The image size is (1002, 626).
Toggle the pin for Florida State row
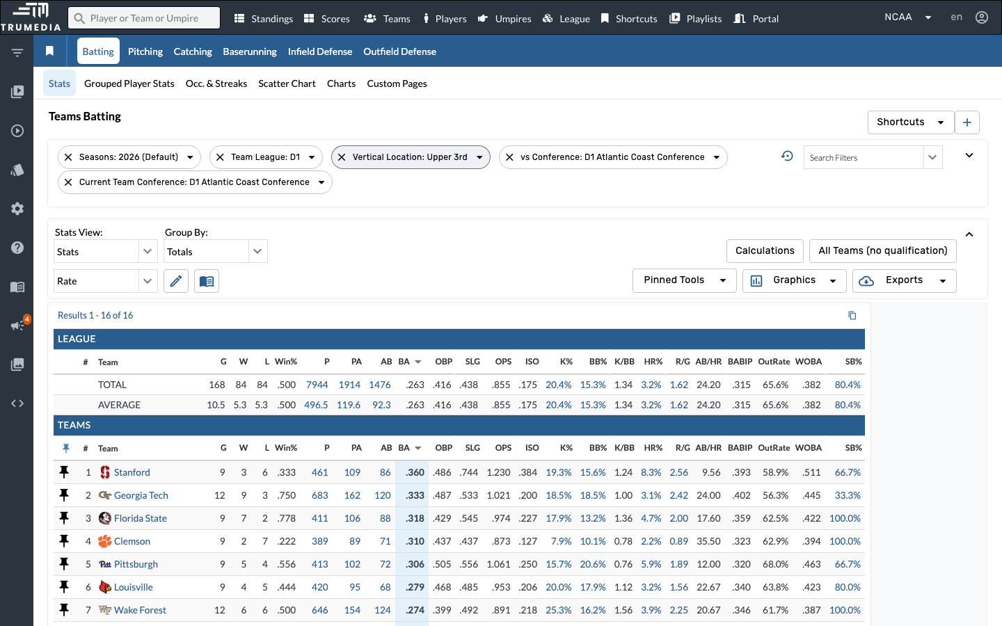point(64,518)
